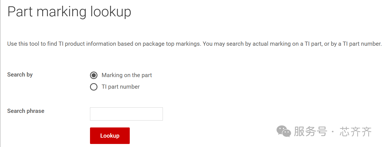This screenshot has width=384, height=147.
Task: Click the "芯齐齐" watermark text
Action: pyautogui.click(x=356, y=132)
